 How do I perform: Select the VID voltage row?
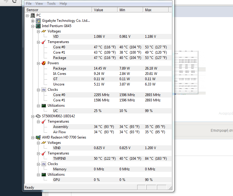click(112, 37)
